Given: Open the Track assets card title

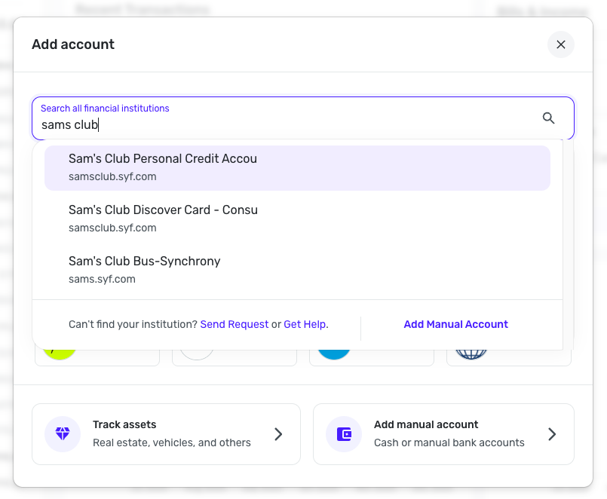Looking at the screenshot, I should tap(124, 424).
